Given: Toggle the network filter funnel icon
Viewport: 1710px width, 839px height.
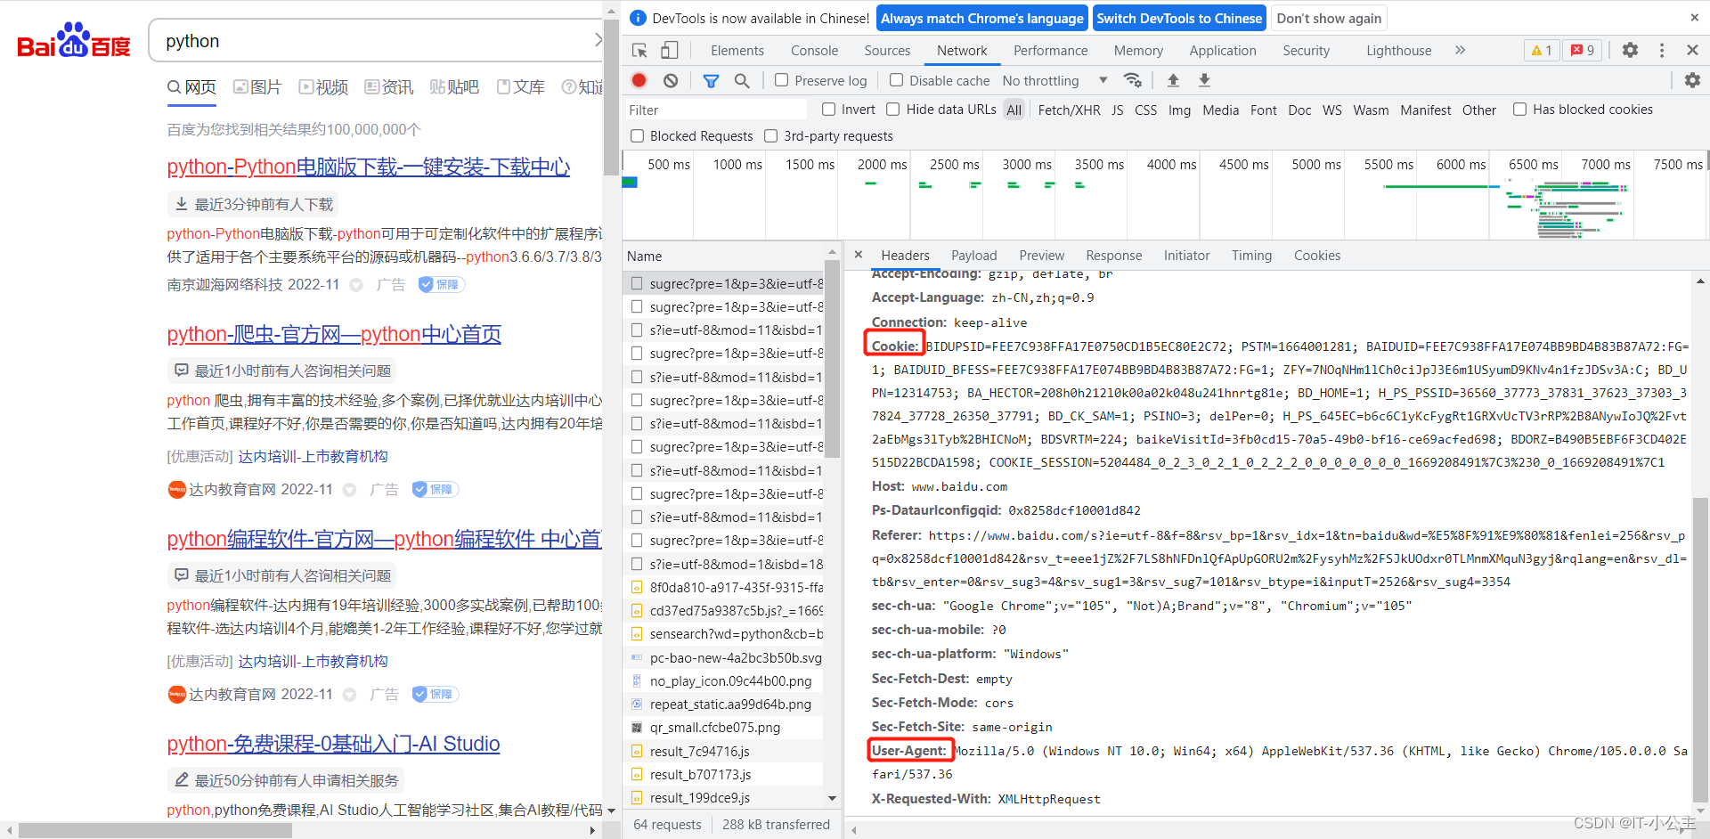Looking at the screenshot, I should click(x=711, y=80).
